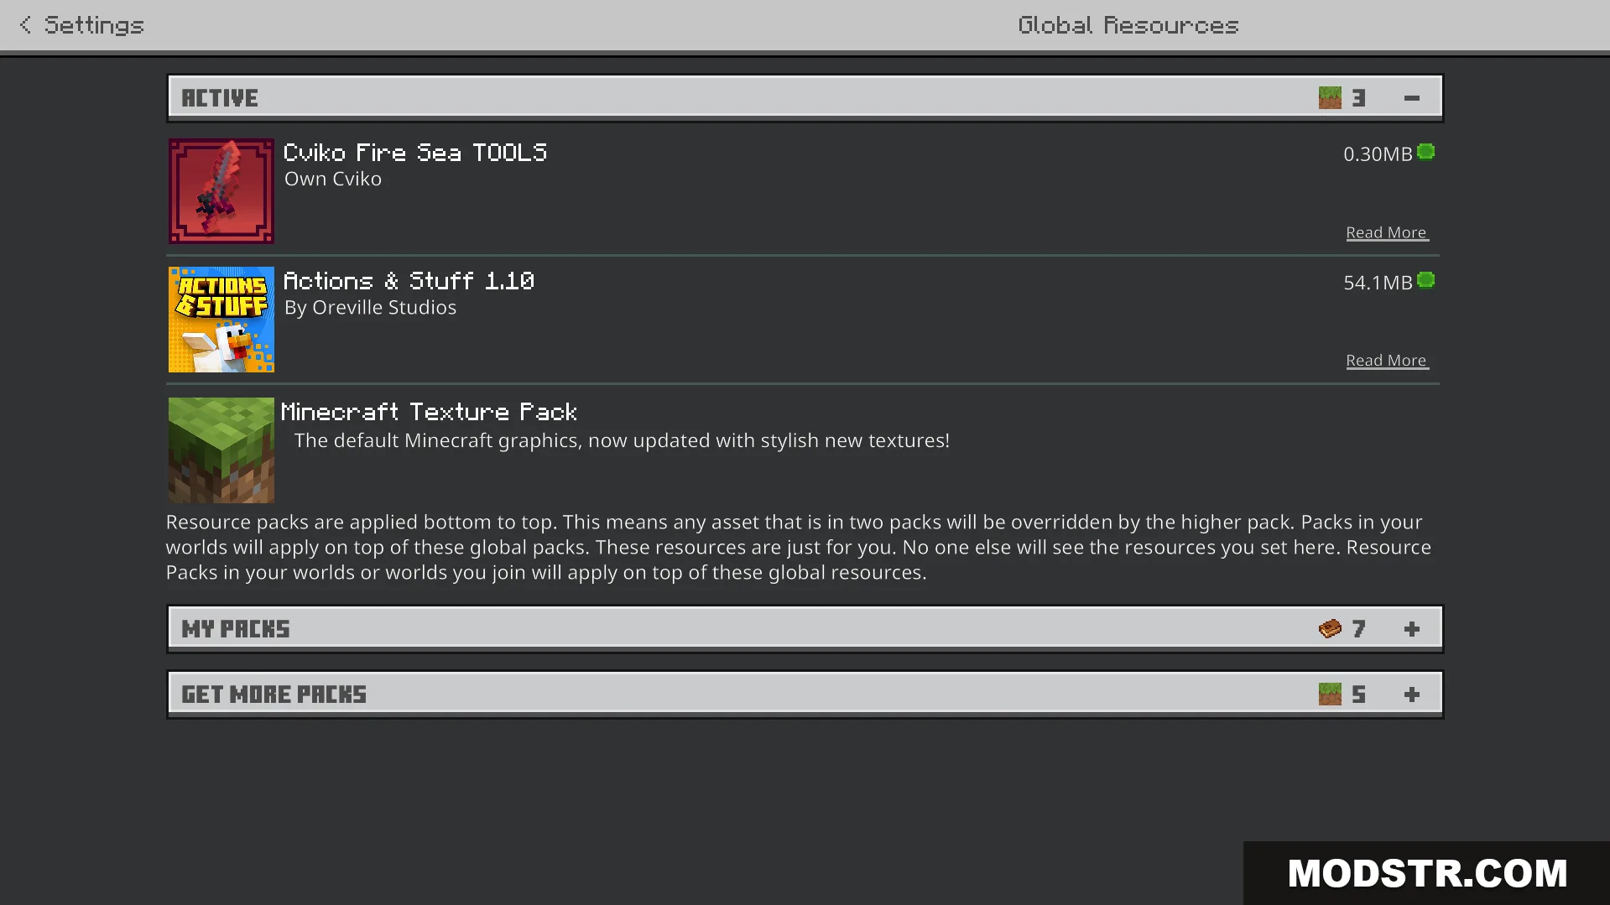Open Read More for Cviko Fire Sea TOOLS
The image size is (1610, 905).
pyautogui.click(x=1387, y=232)
